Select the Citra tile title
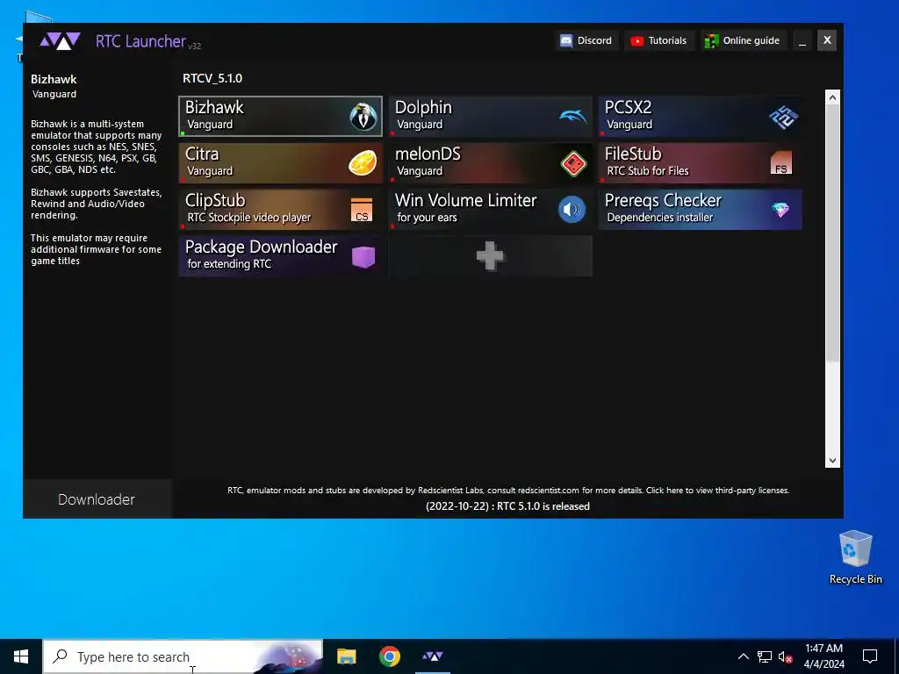 pyautogui.click(x=202, y=154)
